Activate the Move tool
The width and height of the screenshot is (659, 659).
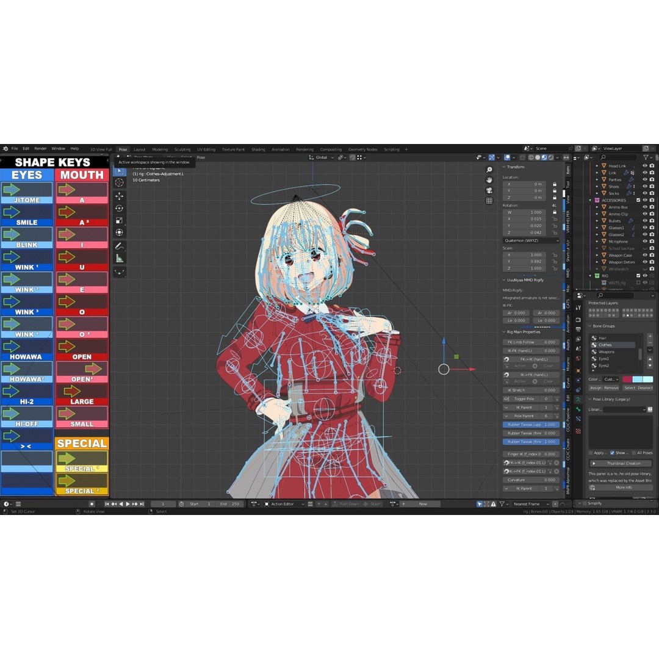(120, 196)
